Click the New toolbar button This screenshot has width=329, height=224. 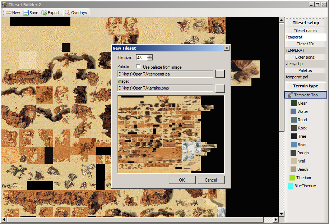pos(13,13)
